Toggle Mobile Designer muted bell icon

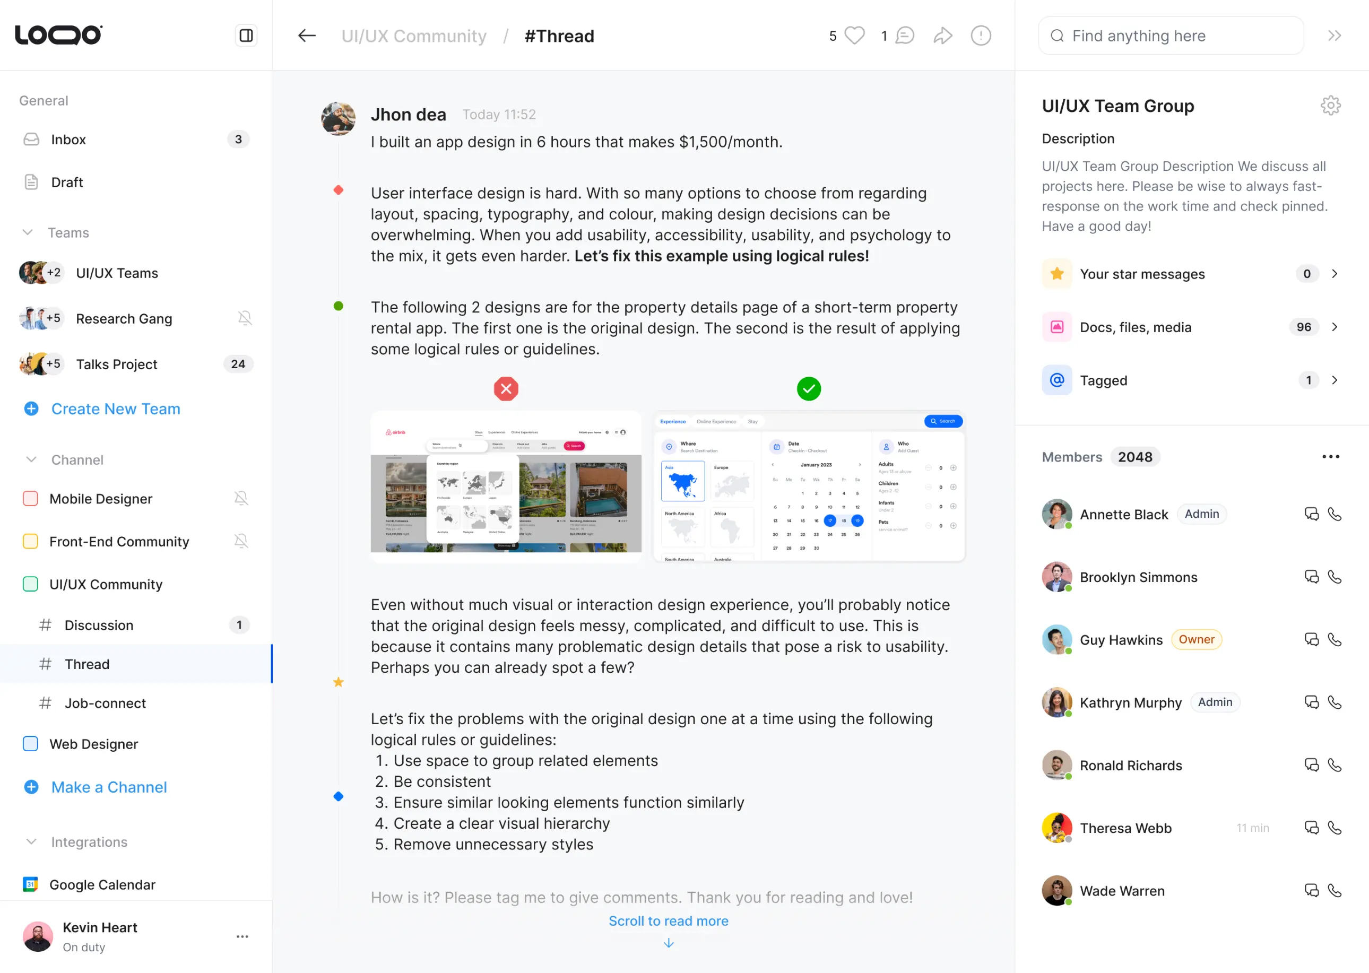(241, 499)
